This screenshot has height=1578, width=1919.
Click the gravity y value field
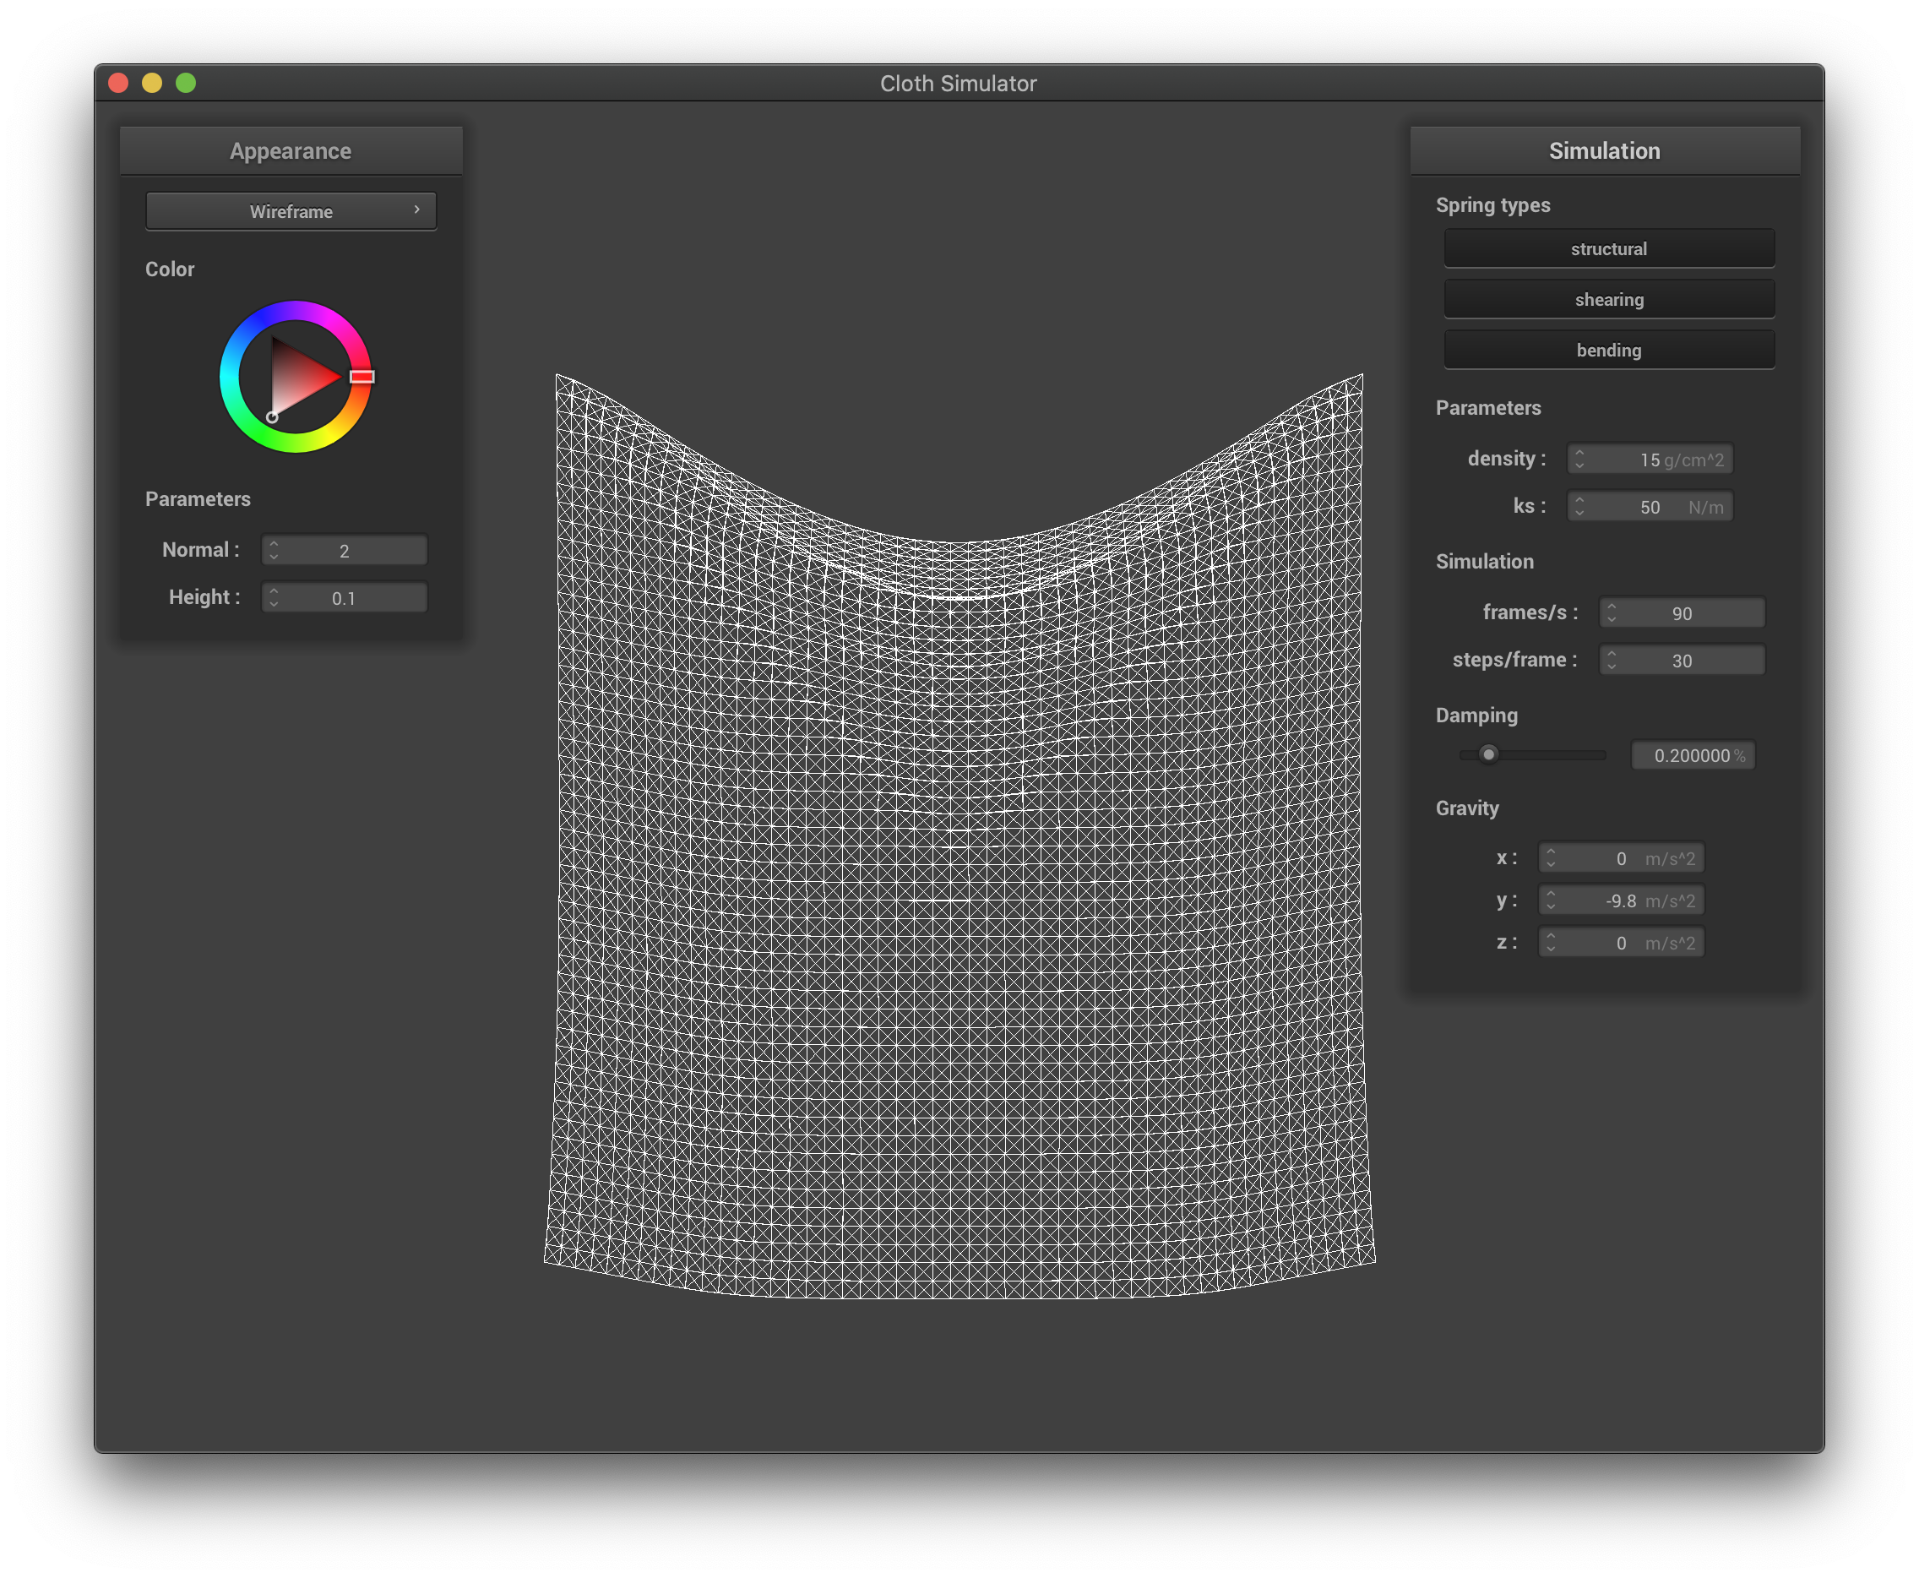(x=1621, y=901)
